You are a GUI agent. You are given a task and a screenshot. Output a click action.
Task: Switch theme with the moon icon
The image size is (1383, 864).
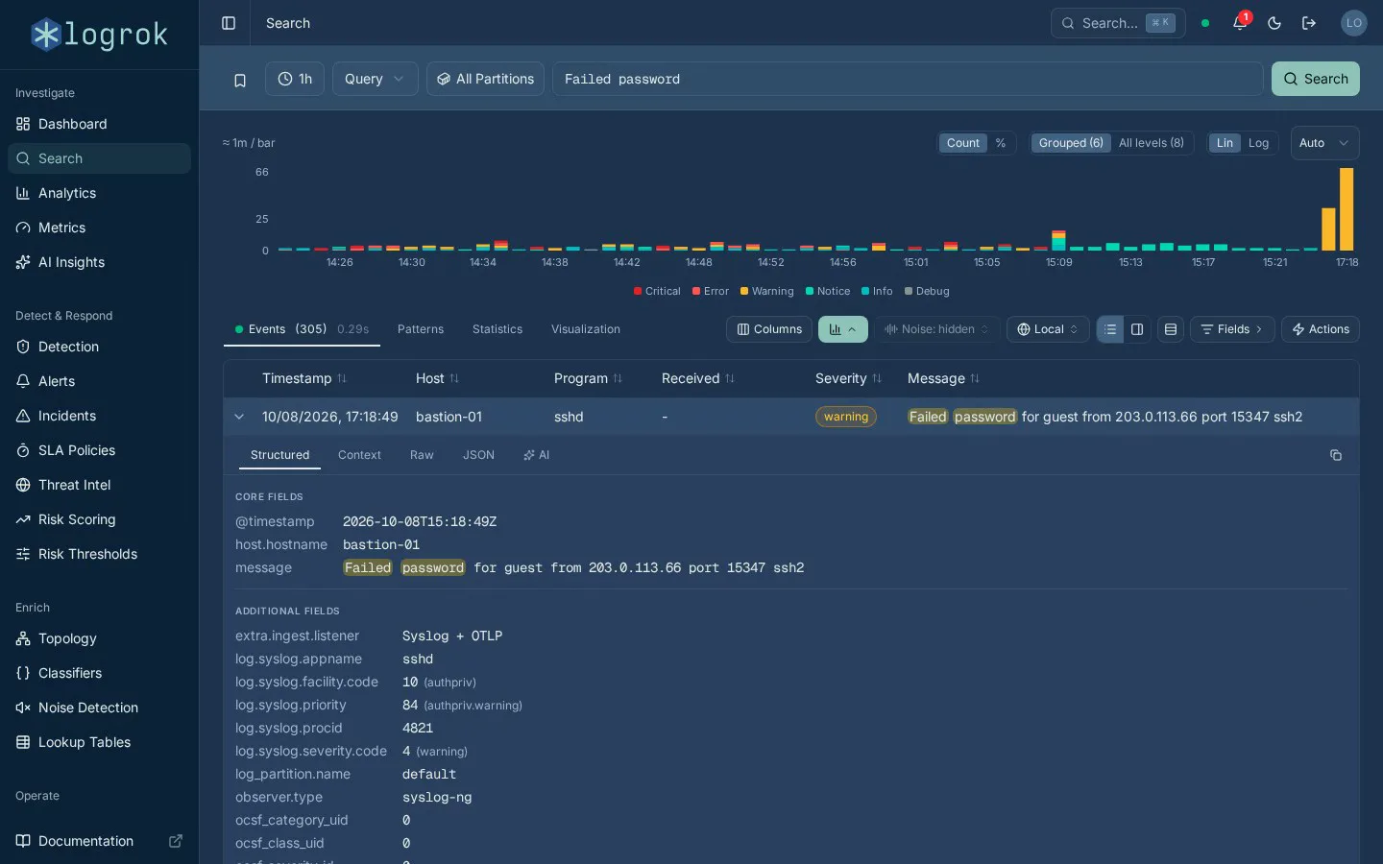point(1274,23)
